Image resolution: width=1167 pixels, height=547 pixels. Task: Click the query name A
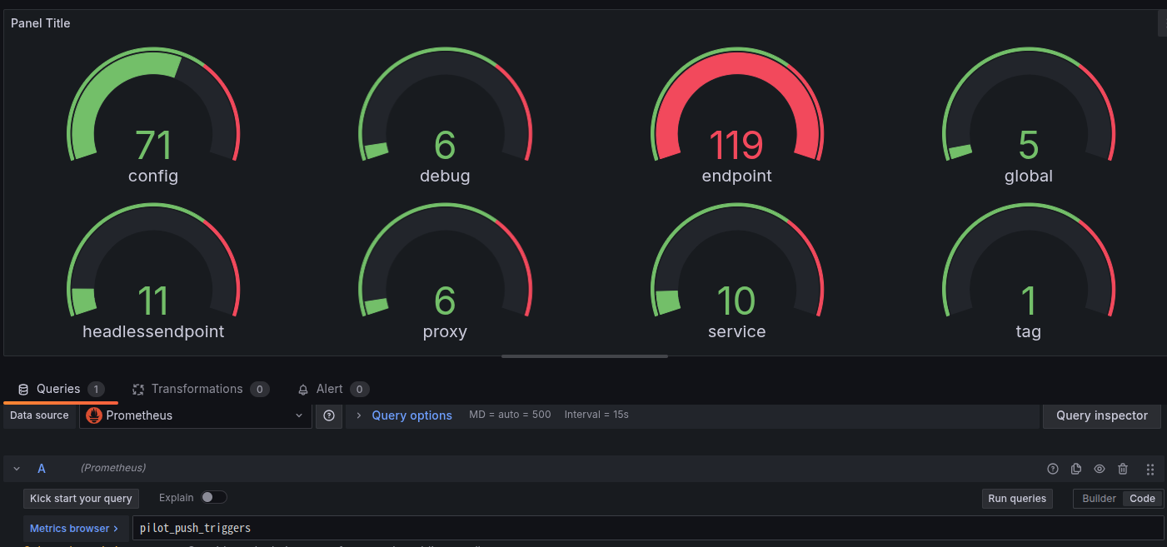tap(42, 469)
